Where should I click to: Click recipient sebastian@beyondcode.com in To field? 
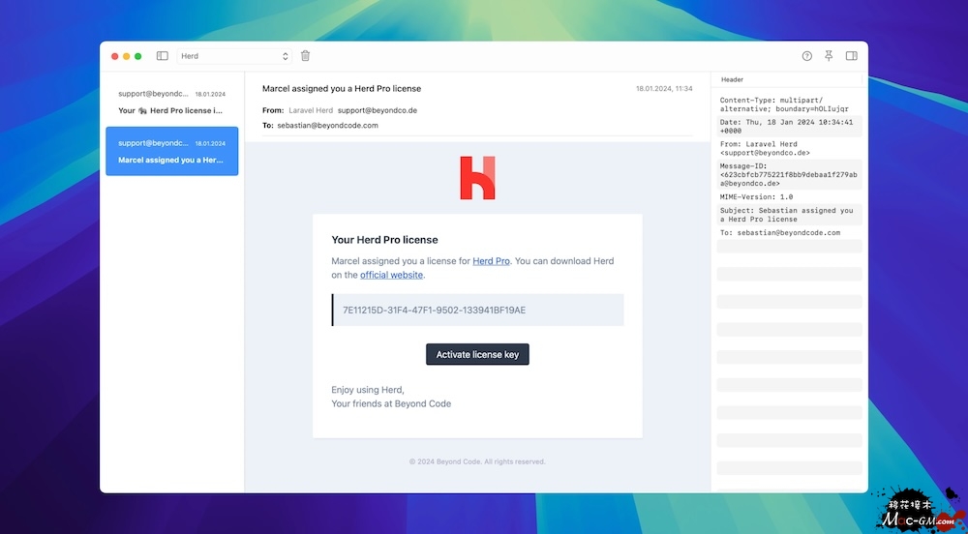coord(327,126)
